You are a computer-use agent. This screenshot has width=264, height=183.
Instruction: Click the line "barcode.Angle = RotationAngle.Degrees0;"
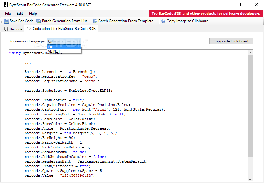coord(67,128)
